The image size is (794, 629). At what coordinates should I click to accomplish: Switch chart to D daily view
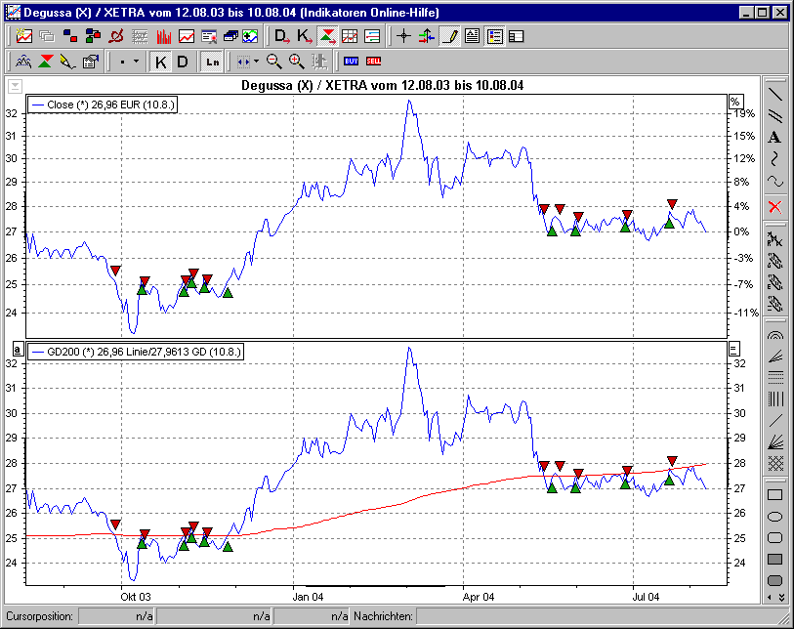coord(182,61)
